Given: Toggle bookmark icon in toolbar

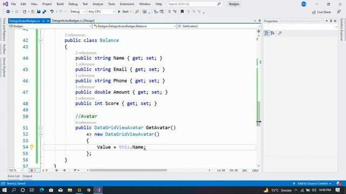Looking at the screenshot, I should coord(182,12).
